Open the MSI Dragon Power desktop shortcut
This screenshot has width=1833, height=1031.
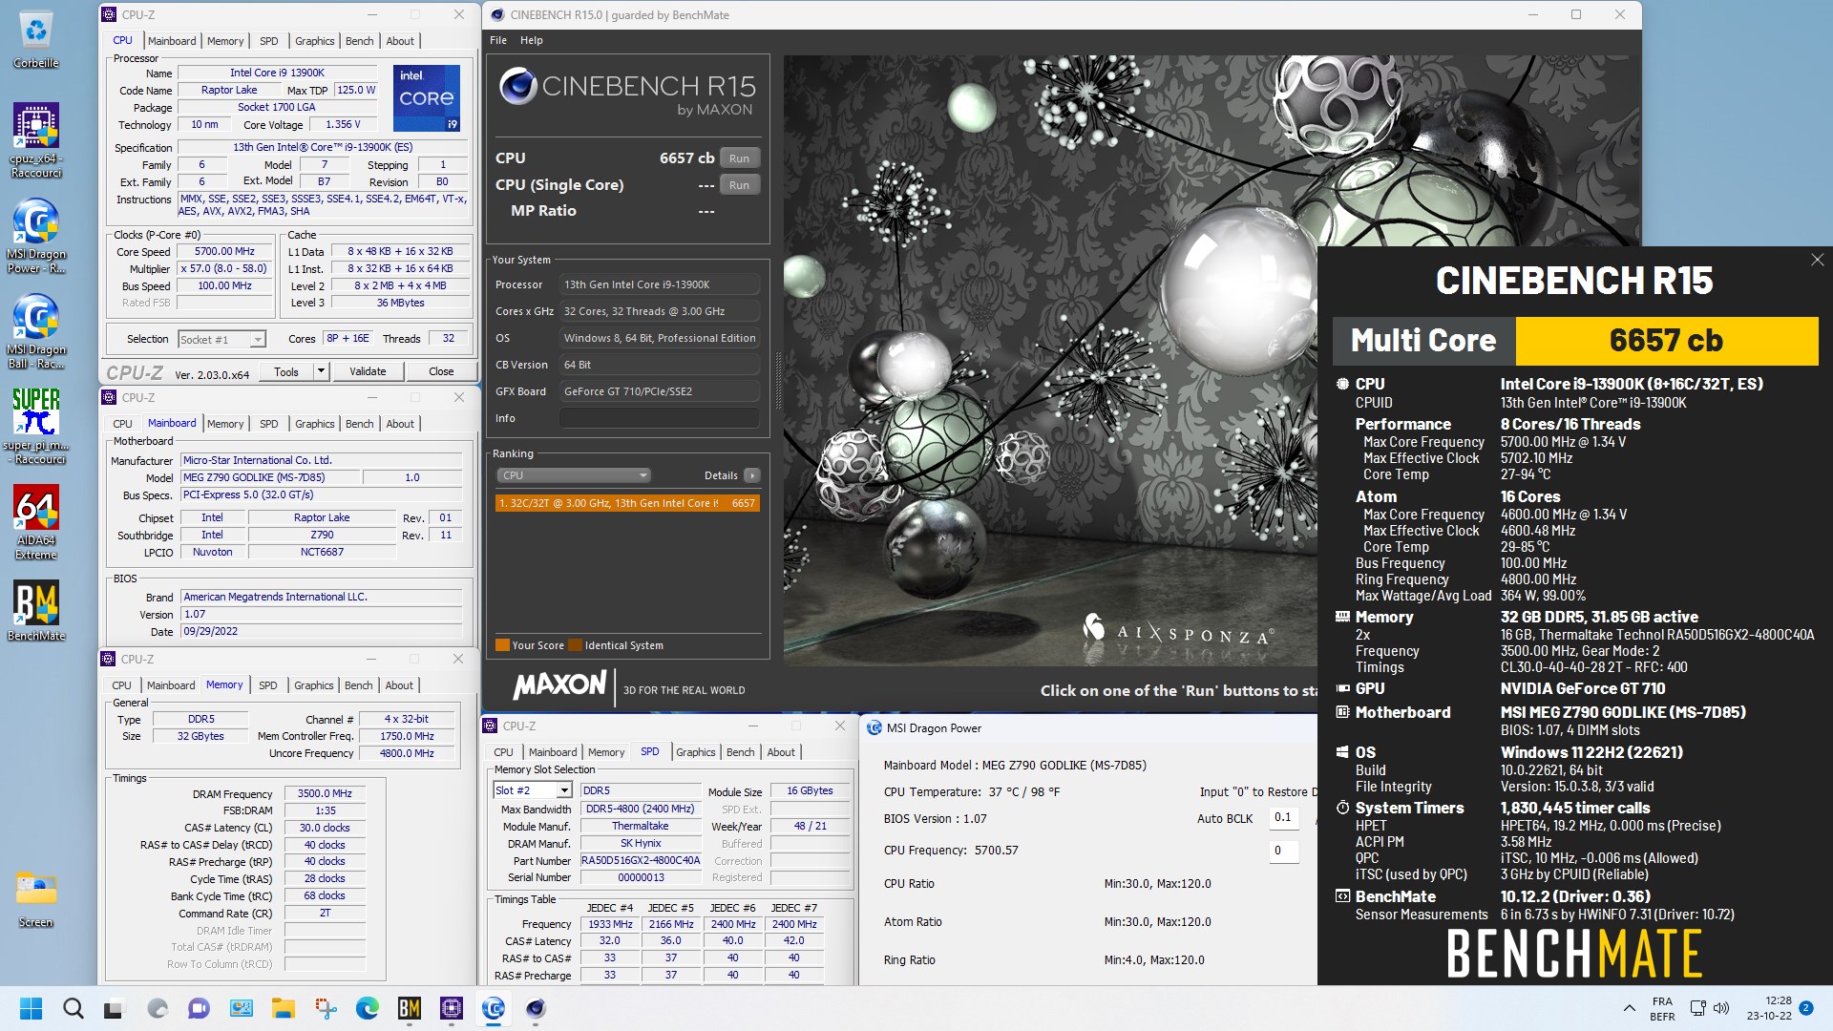(36, 236)
